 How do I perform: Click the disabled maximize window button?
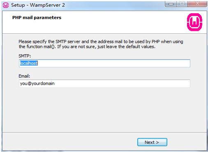tap(182, 4)
